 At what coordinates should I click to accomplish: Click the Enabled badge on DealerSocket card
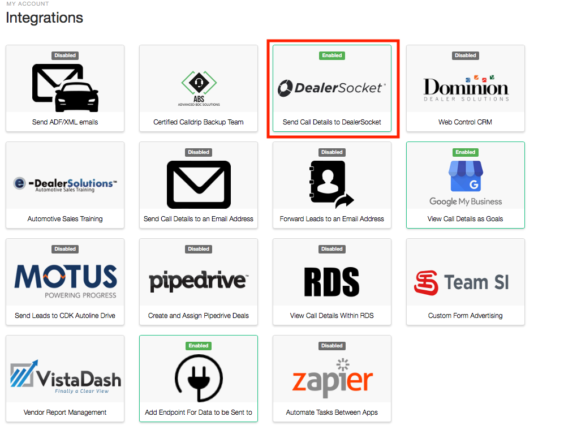coord(331,55)
